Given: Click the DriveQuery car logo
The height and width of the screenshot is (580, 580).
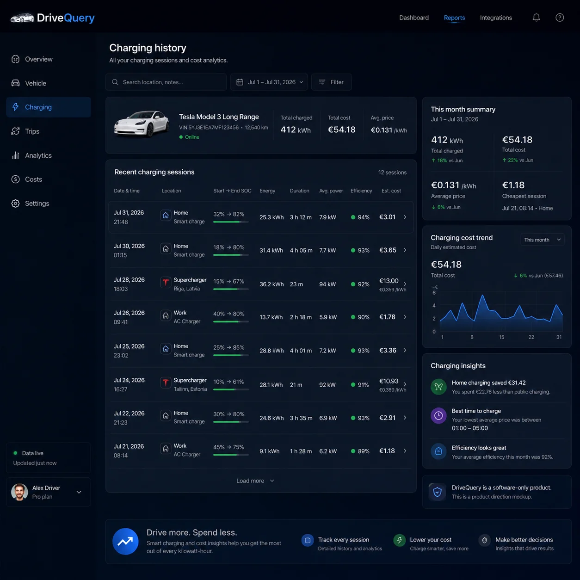Looking at the screenshot, I should [22, 18].
